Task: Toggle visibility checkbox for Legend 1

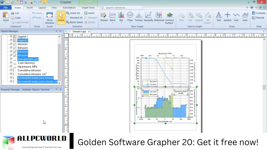Action: [x=11, y=36]
